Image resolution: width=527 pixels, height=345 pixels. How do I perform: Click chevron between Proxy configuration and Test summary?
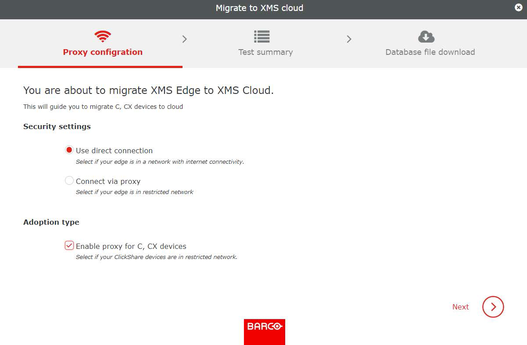[185, 39]
